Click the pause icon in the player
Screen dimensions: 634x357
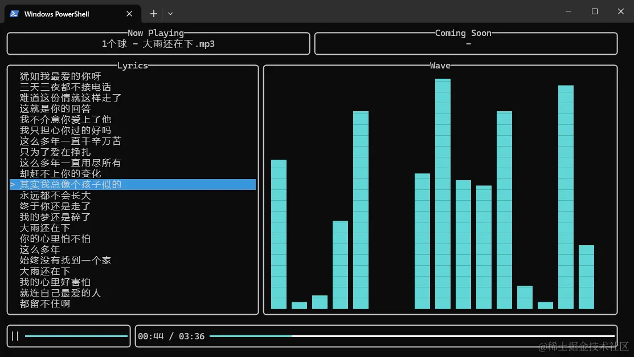[x=15, y=336]
